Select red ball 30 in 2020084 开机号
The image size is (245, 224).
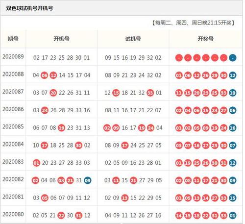(78, 146)
